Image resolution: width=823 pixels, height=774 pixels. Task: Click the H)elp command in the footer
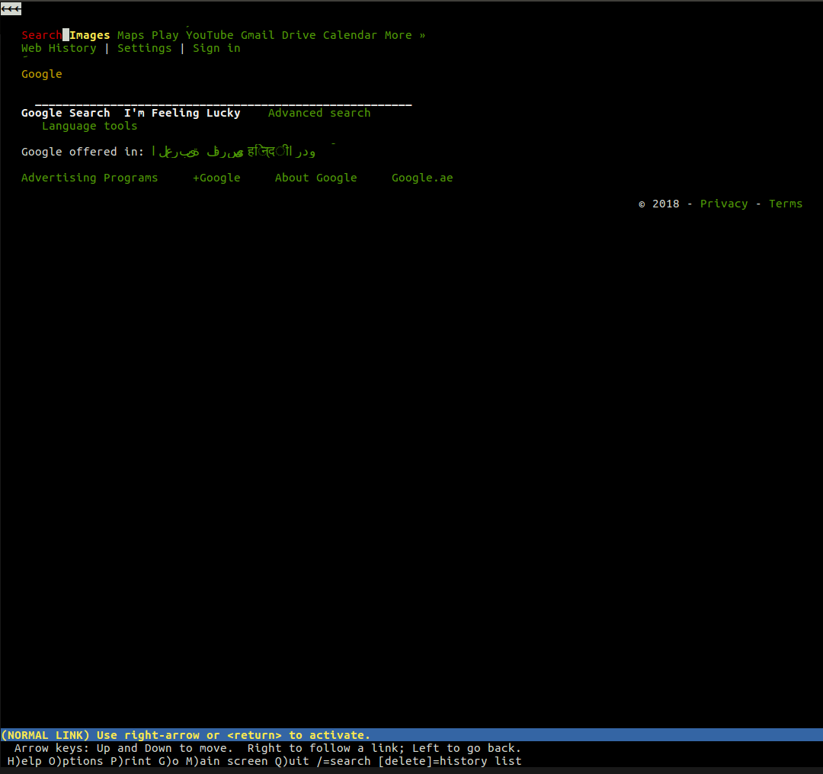pyautogui.click(x=24, y=761)
